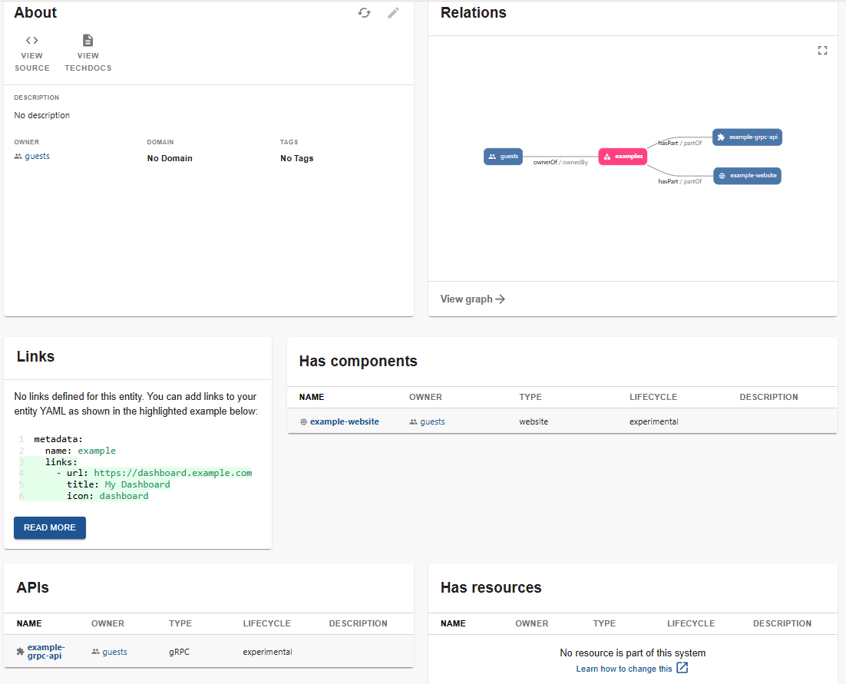Viewport: 846px width, 684px height.
Task: Click external link icon beside Learn how
Action: pyautogui.click(x=682, y=668)
